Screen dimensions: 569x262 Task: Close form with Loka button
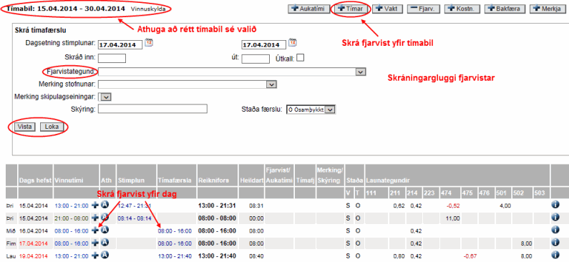(x=52, y=127)
